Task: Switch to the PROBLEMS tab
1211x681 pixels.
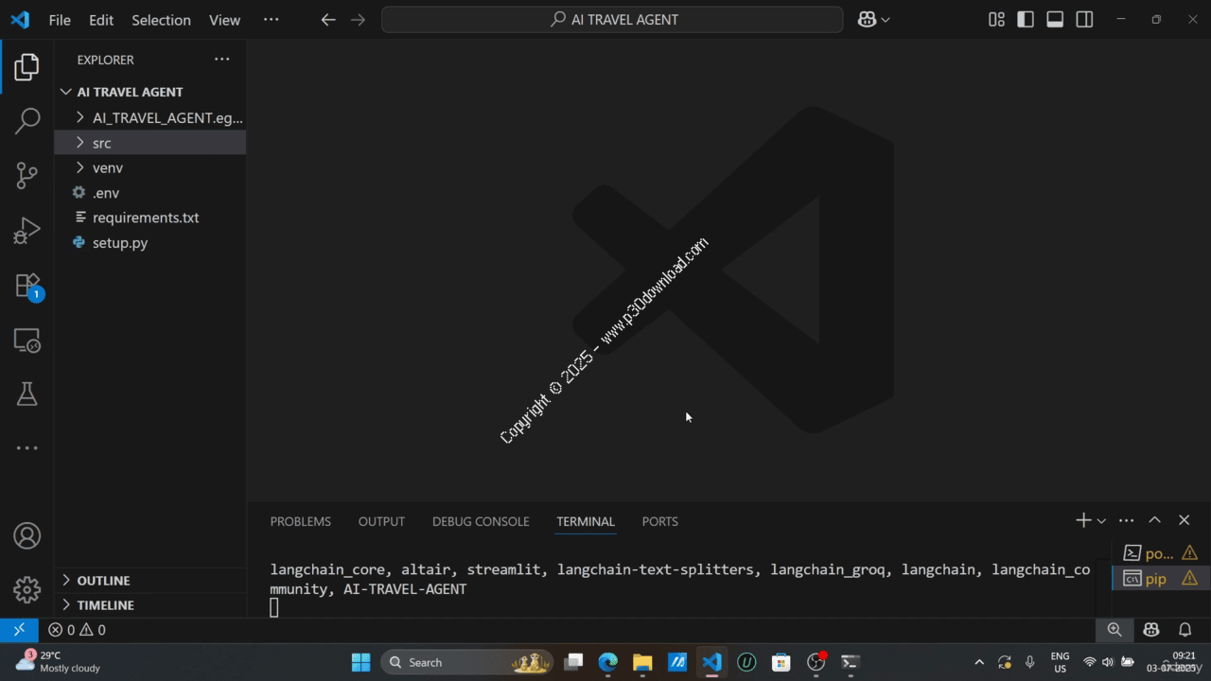Action: (x=301, y=521)
